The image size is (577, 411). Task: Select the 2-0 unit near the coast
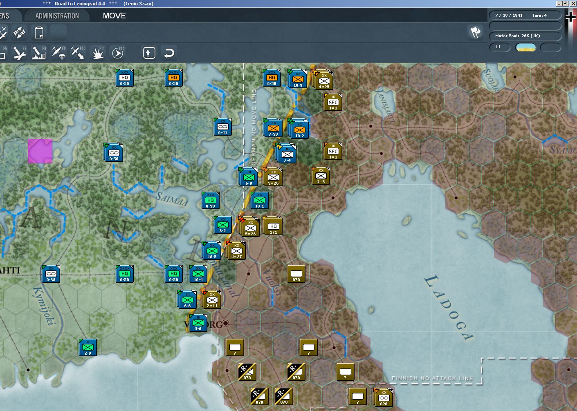click(88, 347)
